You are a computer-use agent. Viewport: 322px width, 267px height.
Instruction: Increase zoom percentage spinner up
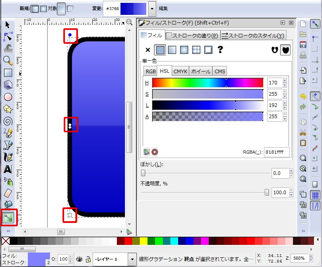(311, 257)
